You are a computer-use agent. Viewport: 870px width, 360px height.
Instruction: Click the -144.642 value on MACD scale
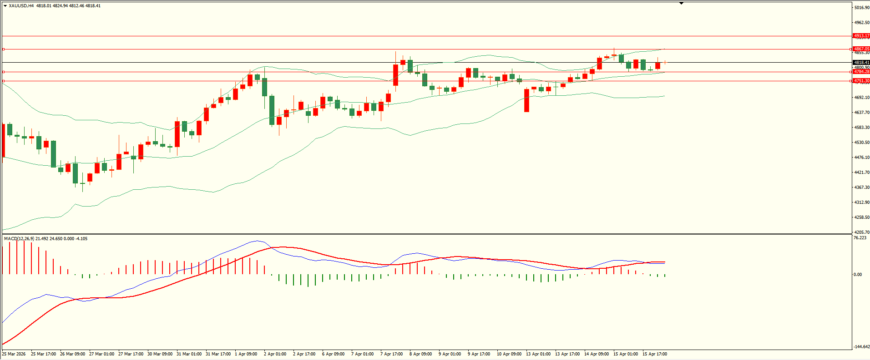[x=861, y=347]
